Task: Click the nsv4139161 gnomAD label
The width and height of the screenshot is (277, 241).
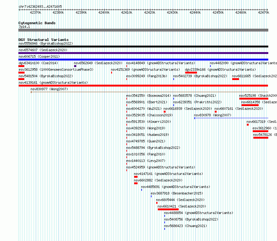Action: [x=53, y=83]
